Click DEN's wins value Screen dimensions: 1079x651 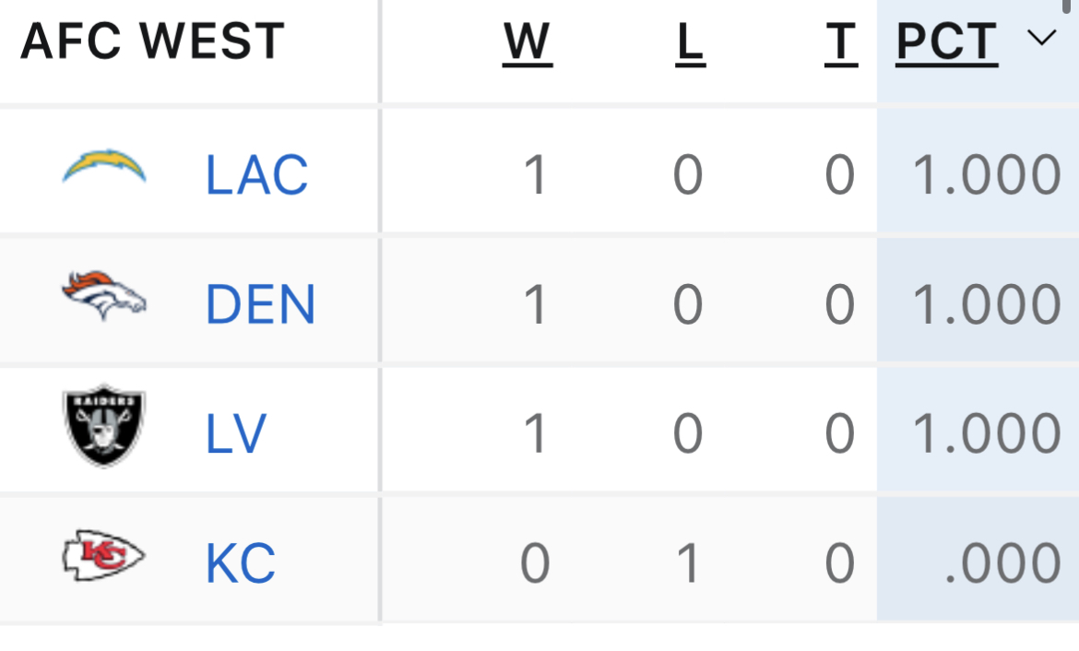pos(536,304)
